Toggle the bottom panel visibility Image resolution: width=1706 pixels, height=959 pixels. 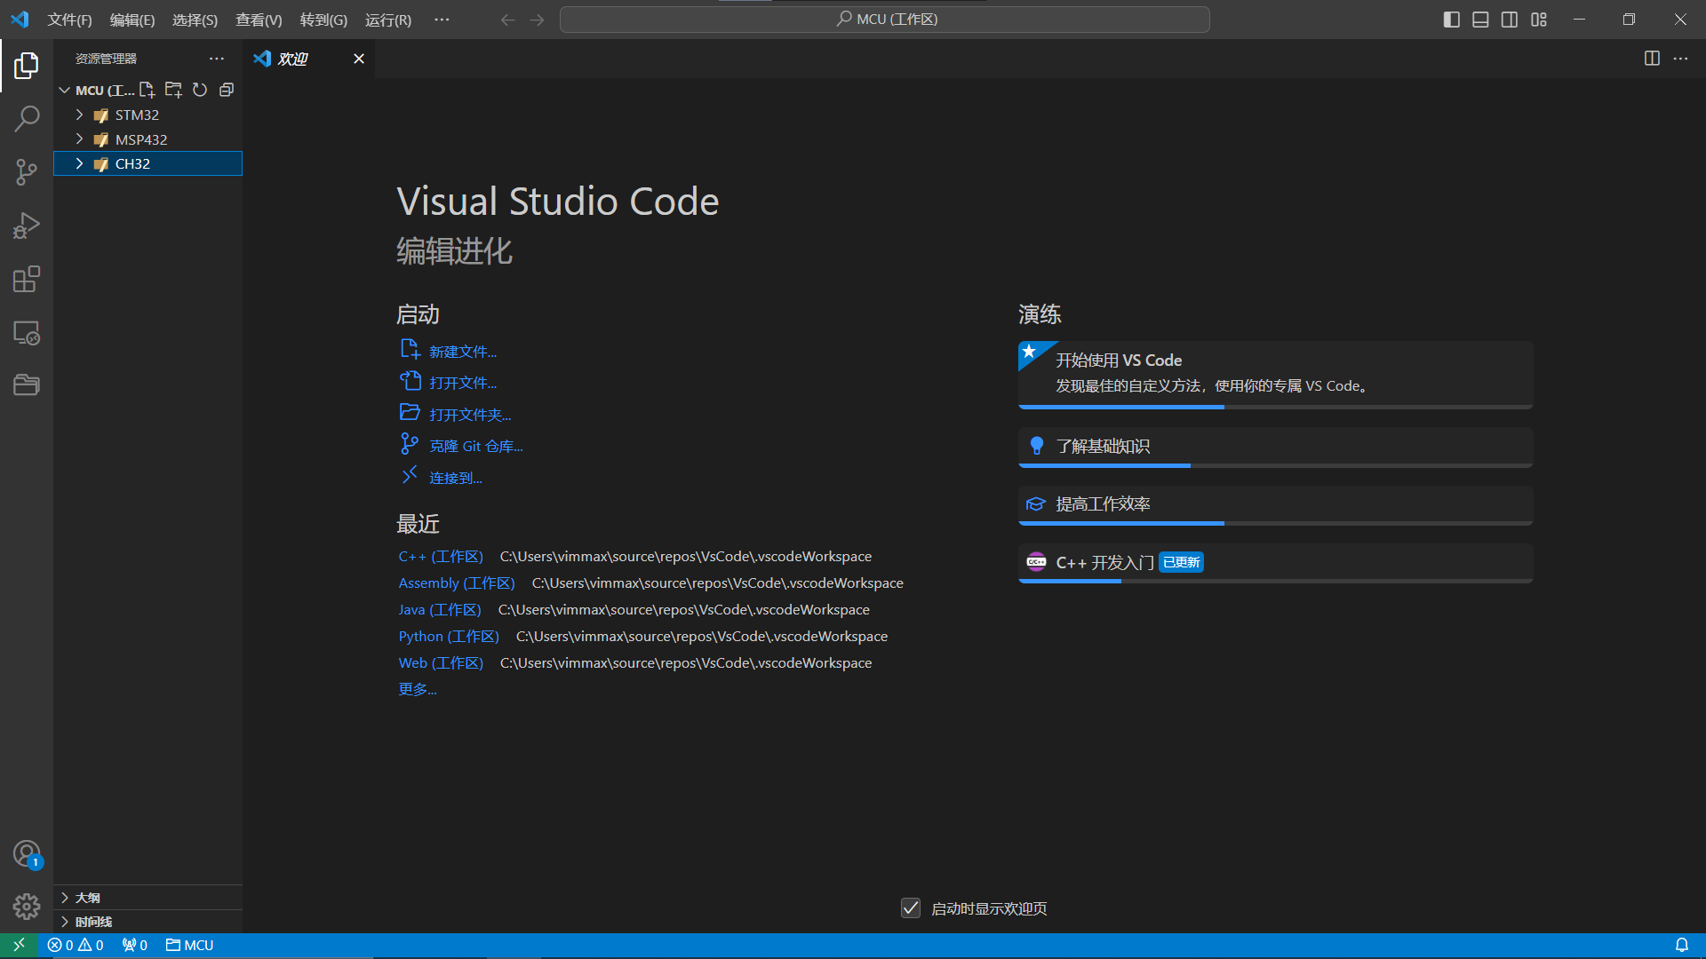[x=1480, y=20]
